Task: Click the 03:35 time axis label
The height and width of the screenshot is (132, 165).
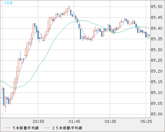Action: (110, 121)
